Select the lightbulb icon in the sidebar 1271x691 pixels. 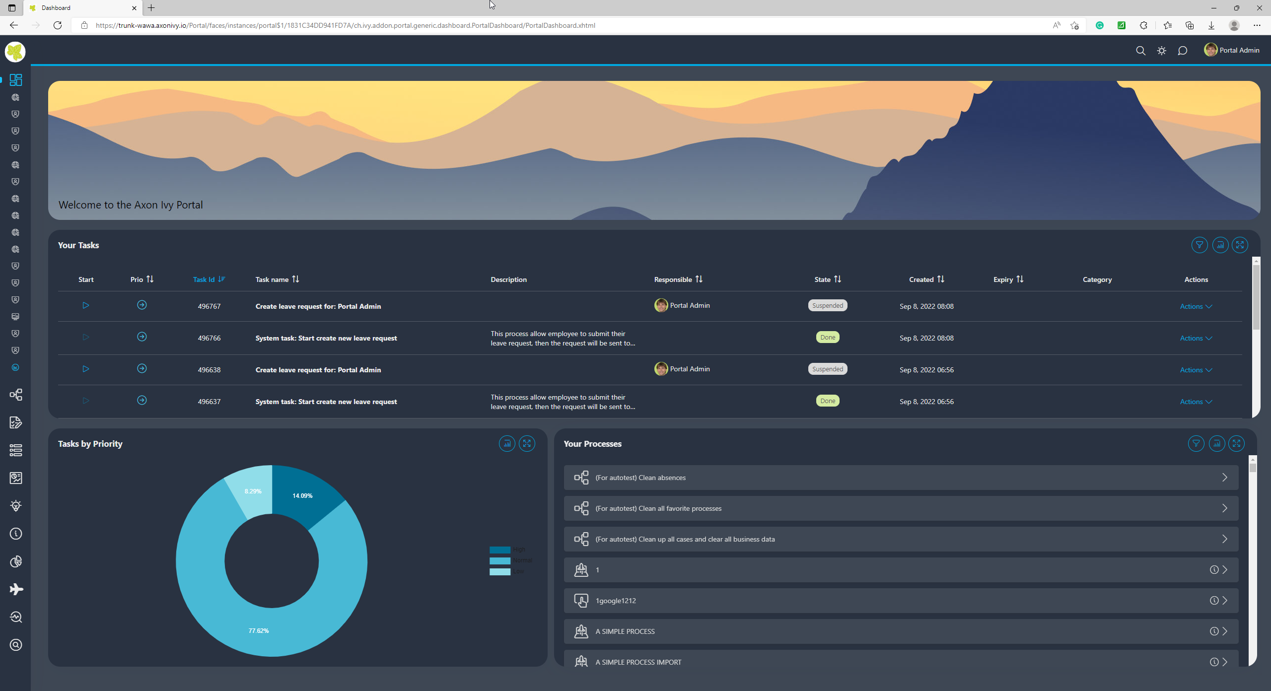pos(15,506)
